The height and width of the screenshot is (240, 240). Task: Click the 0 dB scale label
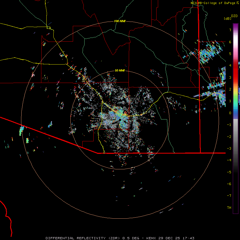(x=230, y=113)
